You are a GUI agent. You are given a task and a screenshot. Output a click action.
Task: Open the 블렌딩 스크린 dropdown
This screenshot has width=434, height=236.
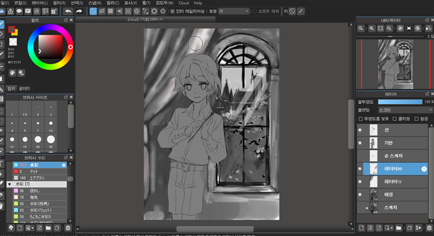point(405,110)
